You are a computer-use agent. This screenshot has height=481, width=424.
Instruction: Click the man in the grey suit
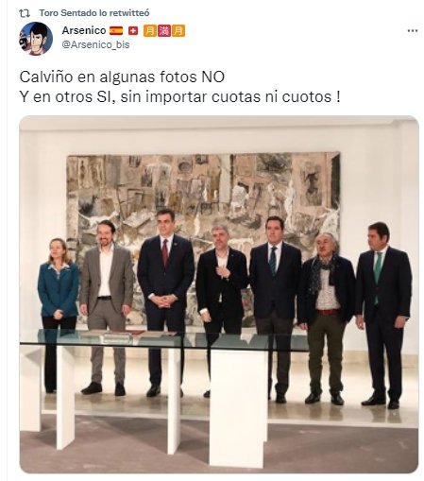[107, 307]
